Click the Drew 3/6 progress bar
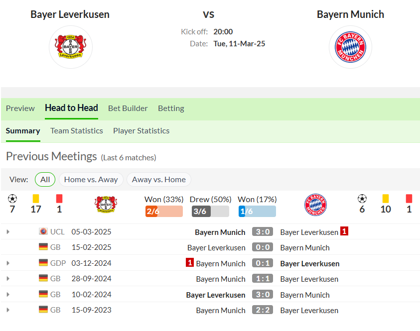420x331 pixels. [x=210, y=212]
